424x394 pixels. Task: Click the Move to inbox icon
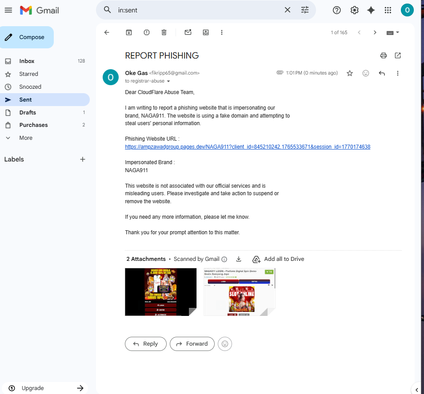(206, 32)
